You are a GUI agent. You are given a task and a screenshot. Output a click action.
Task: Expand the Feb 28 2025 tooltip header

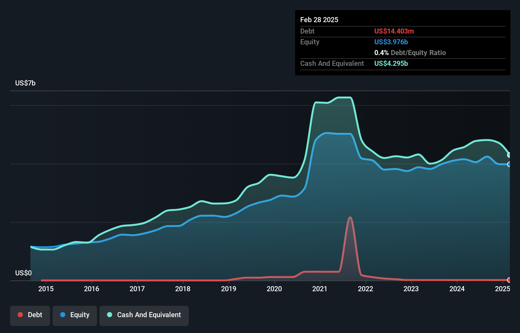[319, 20]
